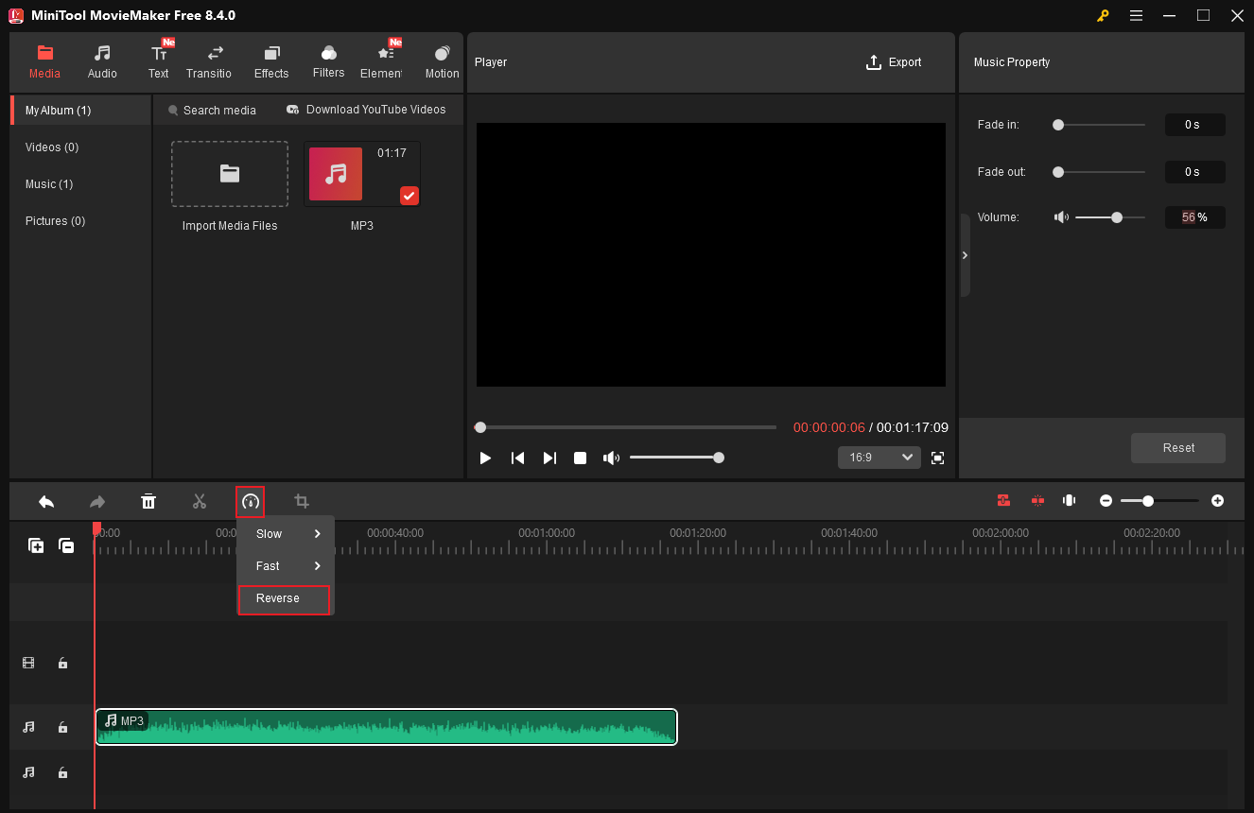Click the Reset button in Music Property
Image resolution: width=1254 pixels, height=813 pixels.
pyautogui.click(x=1177, y=447)
